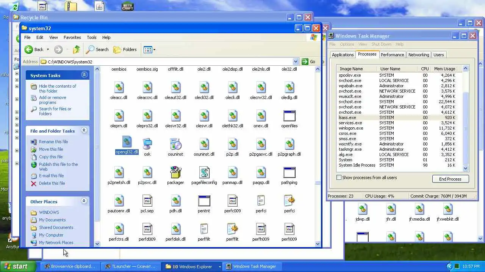Screen dimensions: 485x272
Task: Open the Views dropdown in toolbar
Action: pos(149,49)
